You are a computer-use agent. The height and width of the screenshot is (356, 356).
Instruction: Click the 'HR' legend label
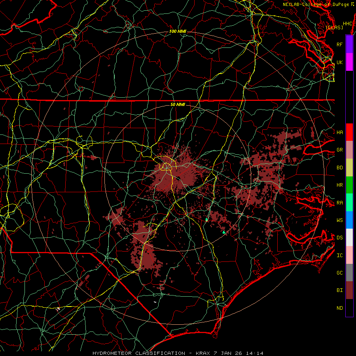pyautogui.click(x=339, y=185)
